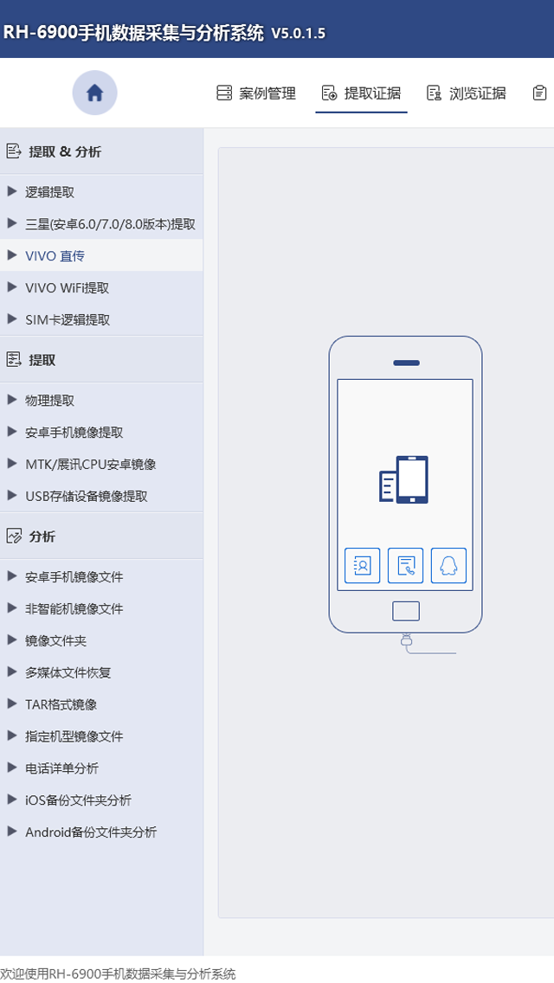Switch to the 浏览证据 tab
Viewport: 554px width, 983px height.
click(x=467, y=93)
